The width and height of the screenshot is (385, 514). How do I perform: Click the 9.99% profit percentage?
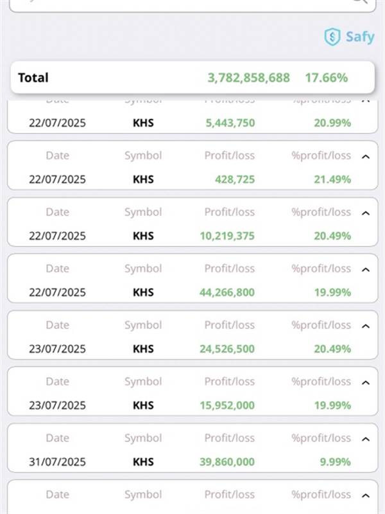pyautogui.click(x=335, y=462)
